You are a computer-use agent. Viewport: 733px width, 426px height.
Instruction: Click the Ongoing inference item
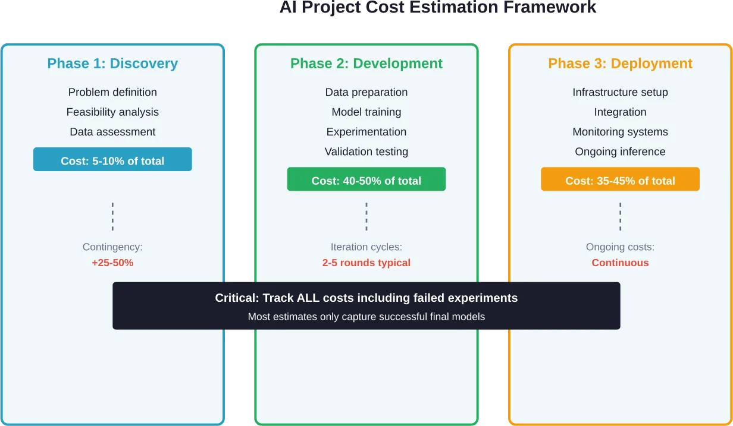[x=620, y=152]
